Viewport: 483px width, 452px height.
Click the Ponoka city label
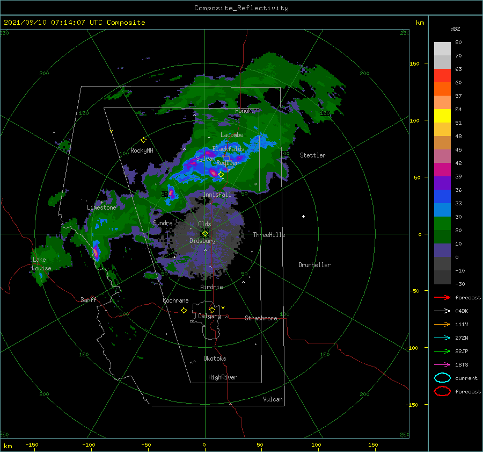[245, 111]
